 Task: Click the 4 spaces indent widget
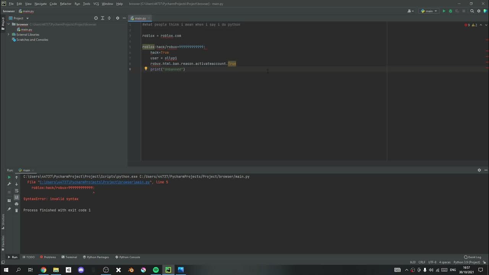[x=445, y=262]
